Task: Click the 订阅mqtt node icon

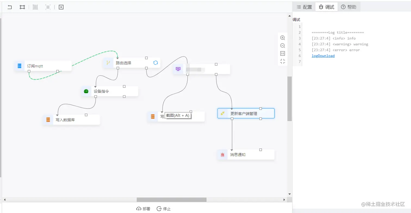Action: point(20,66)
